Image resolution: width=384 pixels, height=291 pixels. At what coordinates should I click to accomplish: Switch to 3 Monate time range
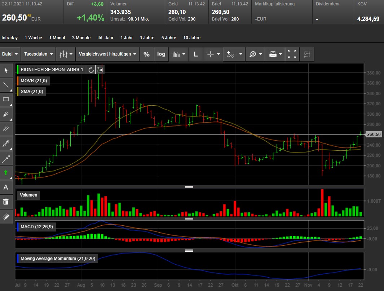point(81,38)
